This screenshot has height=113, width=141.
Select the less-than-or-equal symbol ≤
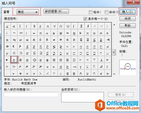67,40
